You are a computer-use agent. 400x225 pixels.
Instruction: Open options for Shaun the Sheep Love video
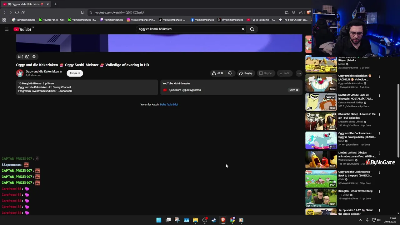click(379, 115)
